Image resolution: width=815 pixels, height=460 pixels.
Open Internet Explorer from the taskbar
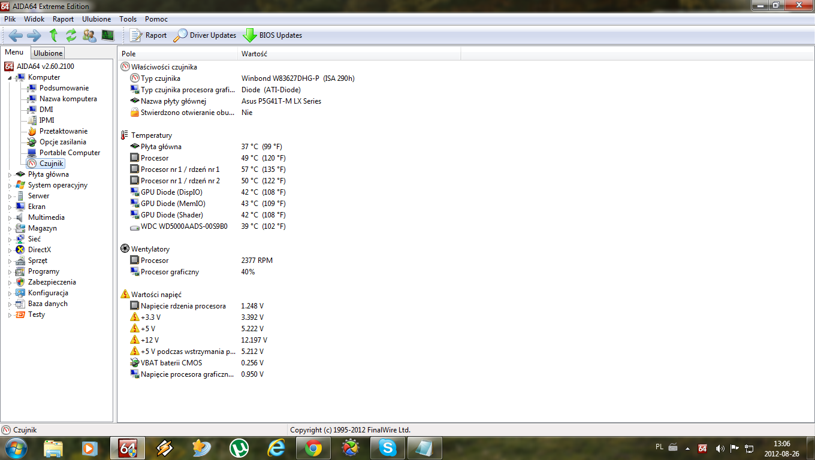[276, 448]
